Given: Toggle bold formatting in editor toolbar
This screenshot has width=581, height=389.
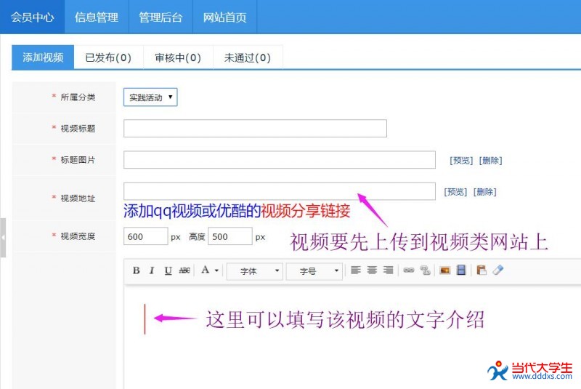Looking at the screenshot, I should pyautogui.click(x=136, y=270).
